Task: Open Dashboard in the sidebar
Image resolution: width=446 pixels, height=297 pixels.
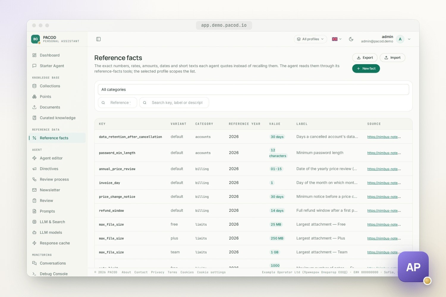Action: [57, 55]
